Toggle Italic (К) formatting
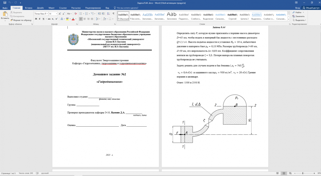321x176 pixels. click(x=39, y=19)
